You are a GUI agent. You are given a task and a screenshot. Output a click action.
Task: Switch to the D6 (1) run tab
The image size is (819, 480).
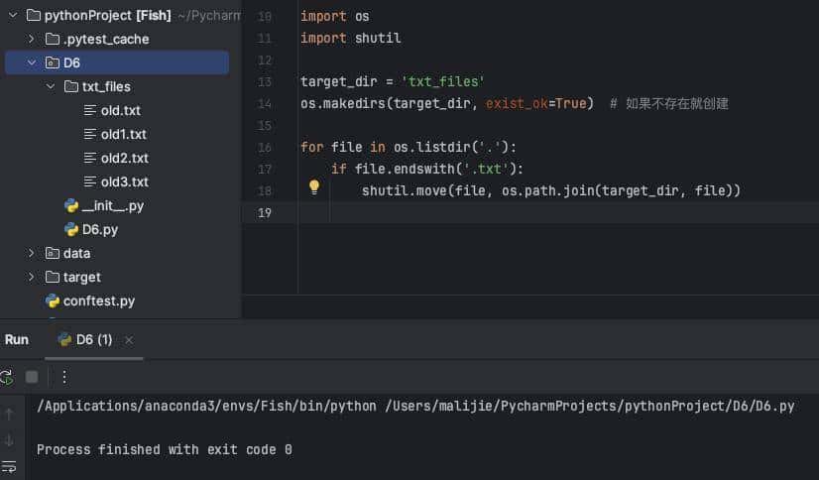tap(94, 340)
